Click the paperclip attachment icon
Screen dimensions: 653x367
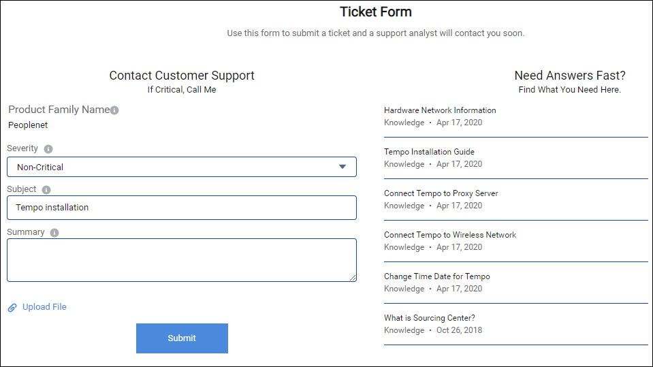12,308
